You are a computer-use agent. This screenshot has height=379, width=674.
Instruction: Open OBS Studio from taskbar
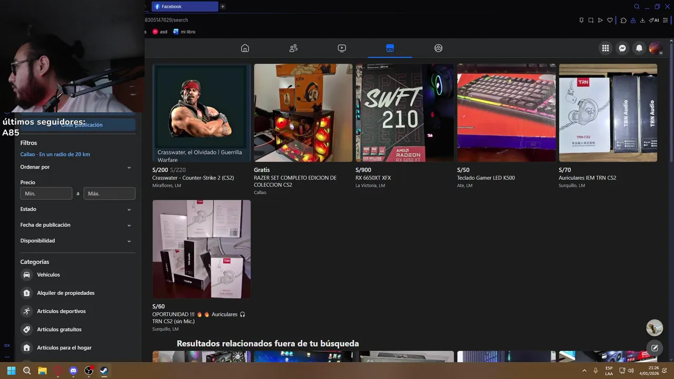point(89,371)
